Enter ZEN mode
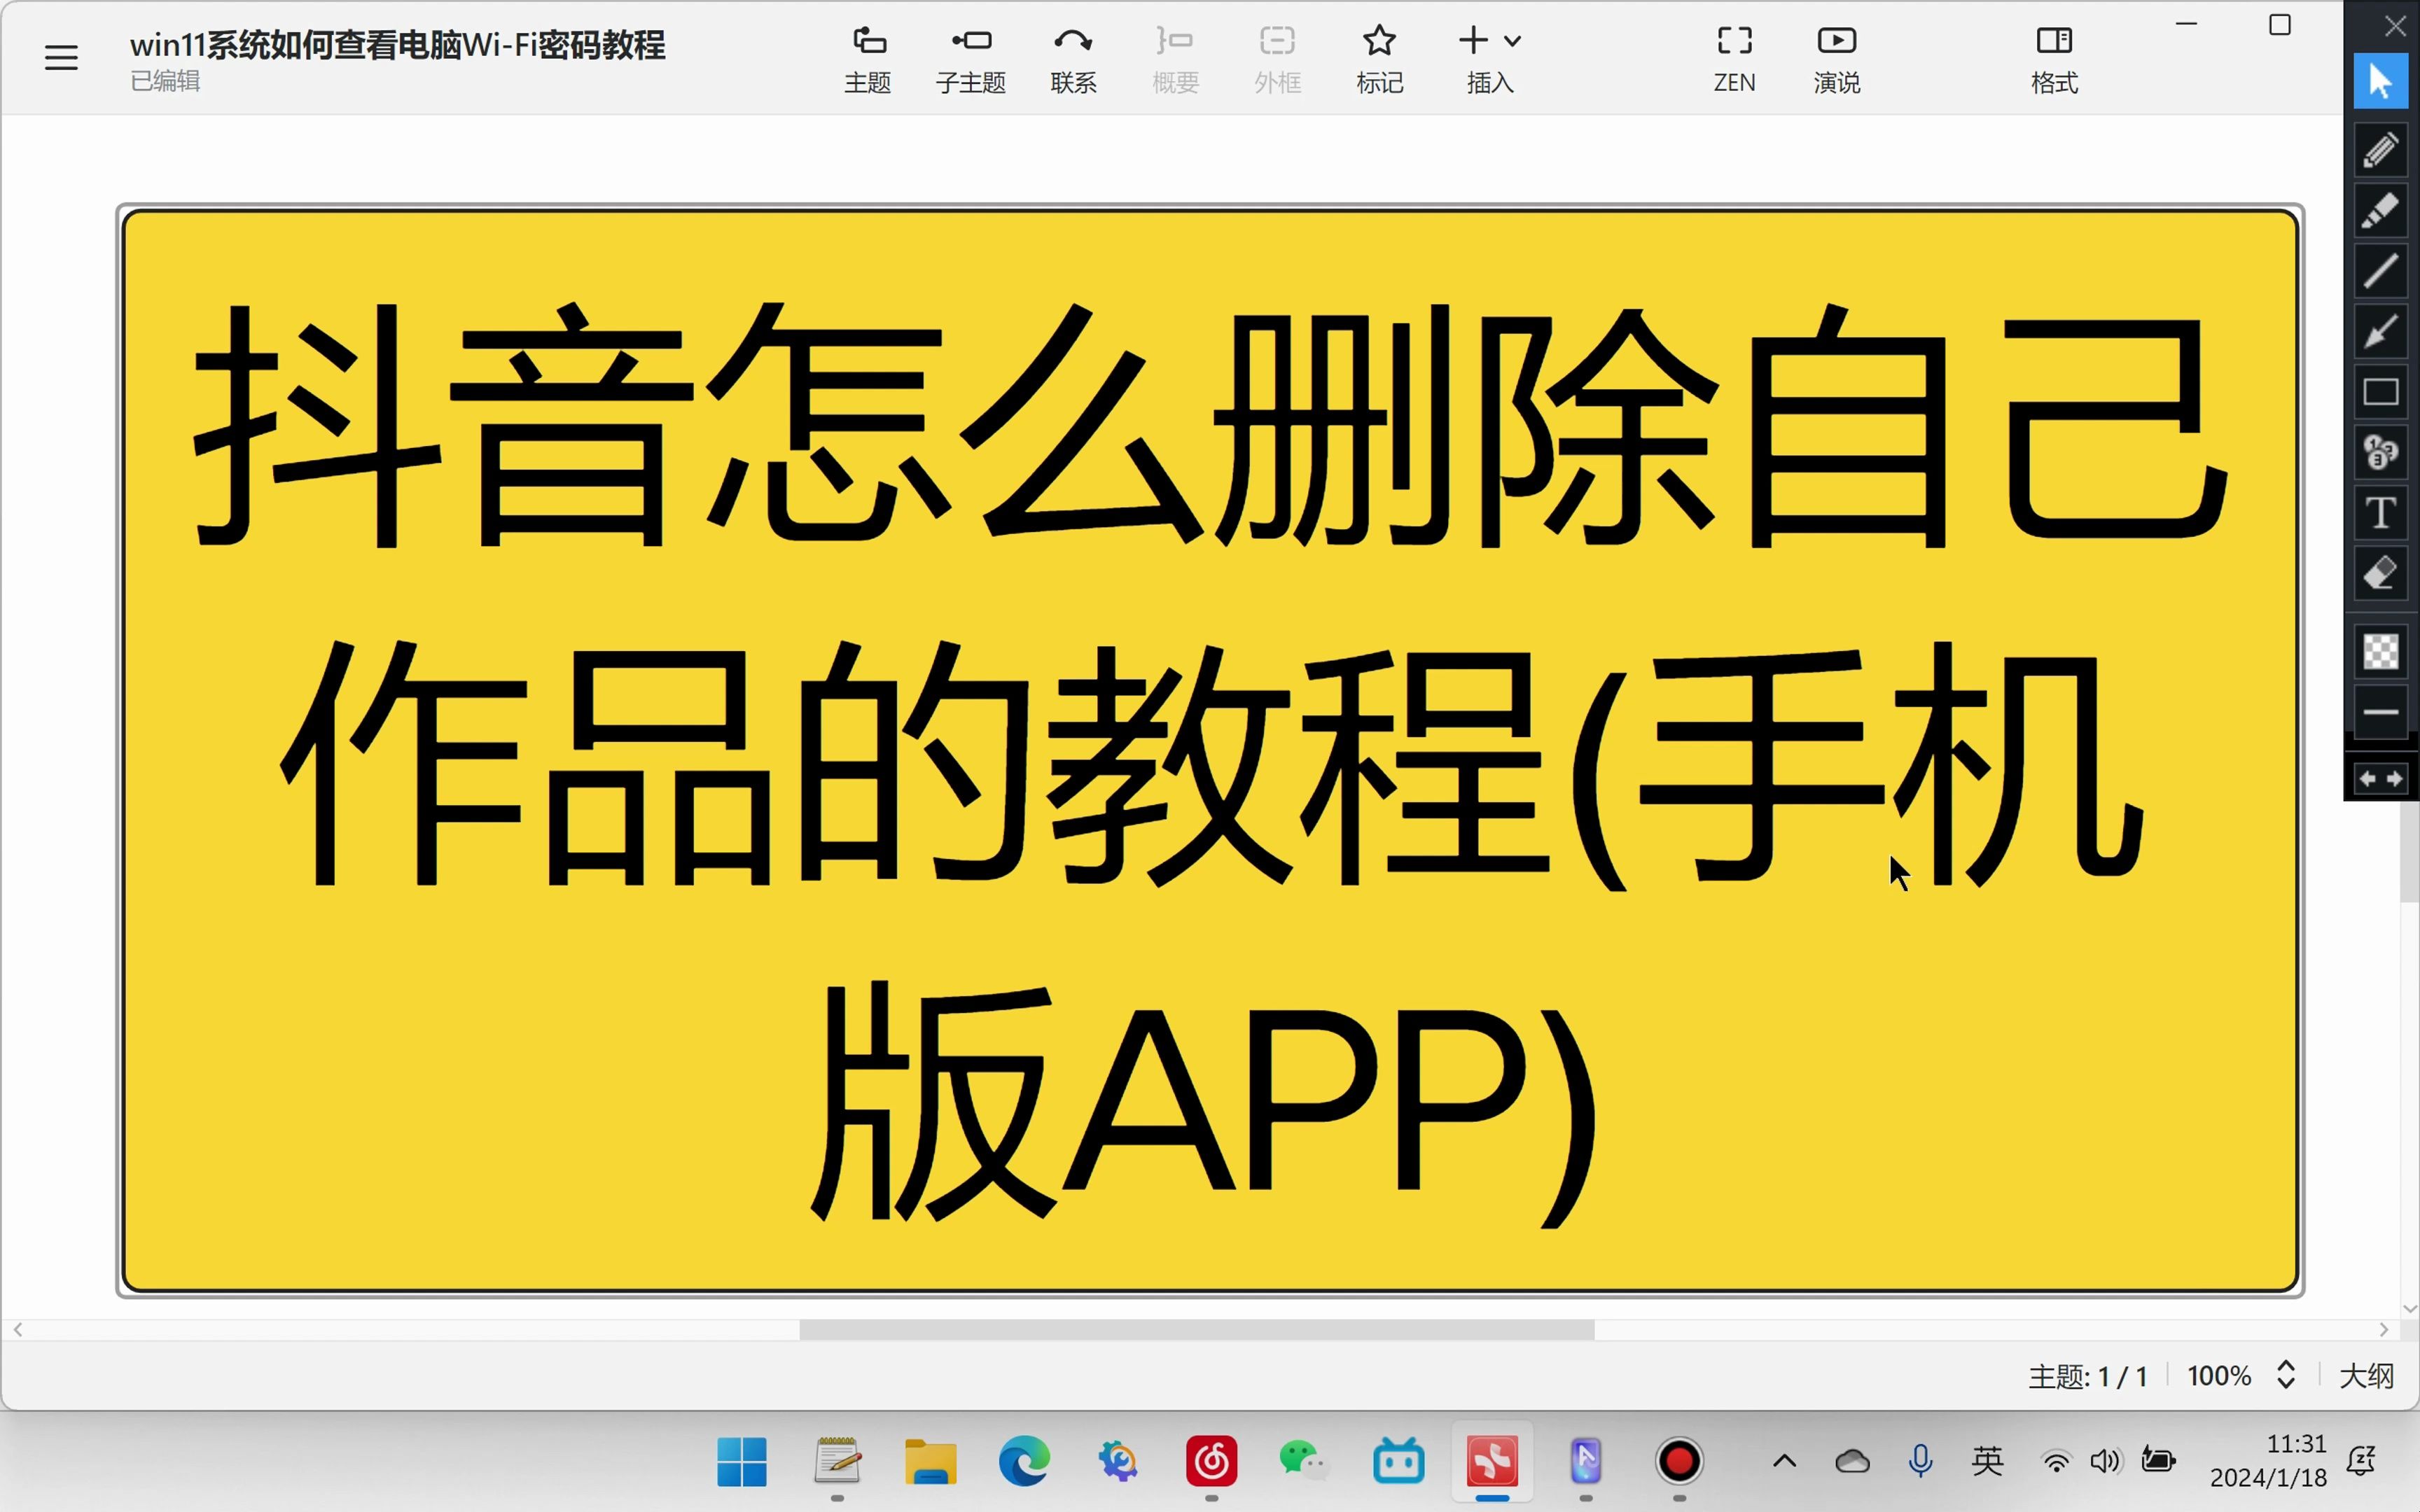The image size is (2420, 1512). 1735,60
